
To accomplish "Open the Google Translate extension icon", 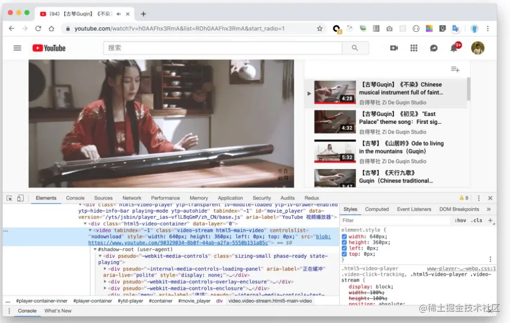I will click(x=456, y=29).
